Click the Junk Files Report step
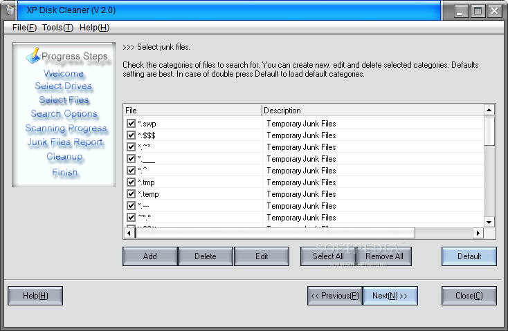 point(65,142)
